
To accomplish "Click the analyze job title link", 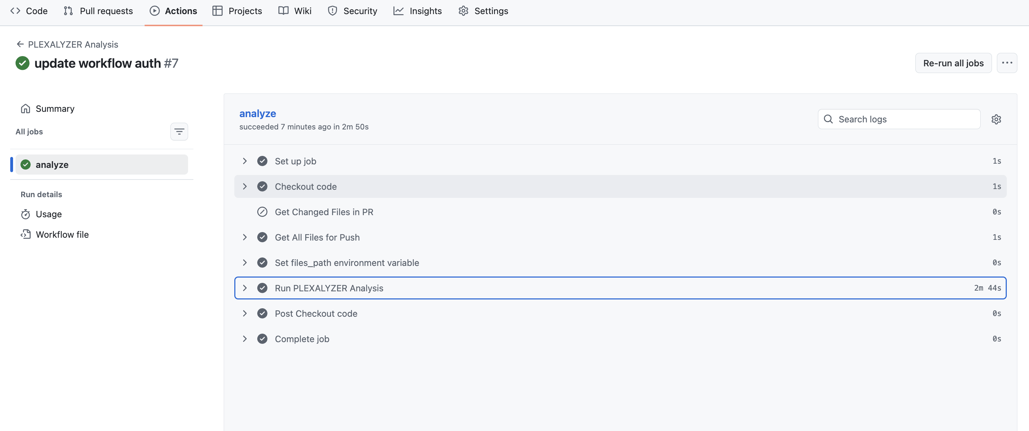I will (258, 114).
